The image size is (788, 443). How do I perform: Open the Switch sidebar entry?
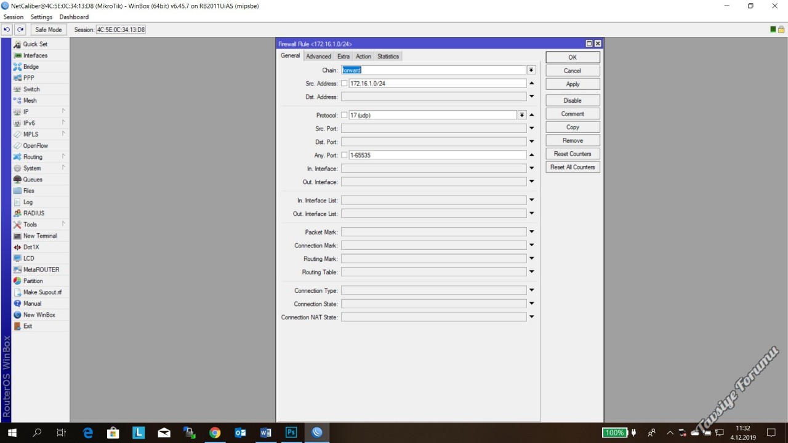pos(31,89)
